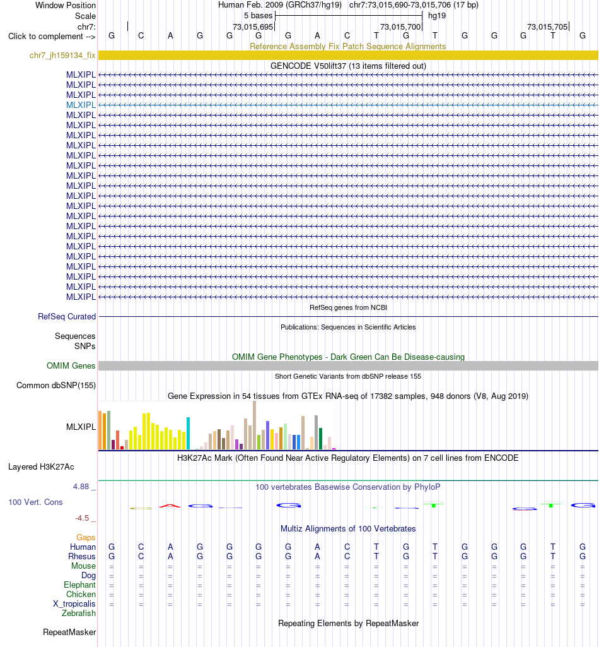Click the '73,015,695' position marker
This screenshot has width=599, height=647.
click(253, 27)
